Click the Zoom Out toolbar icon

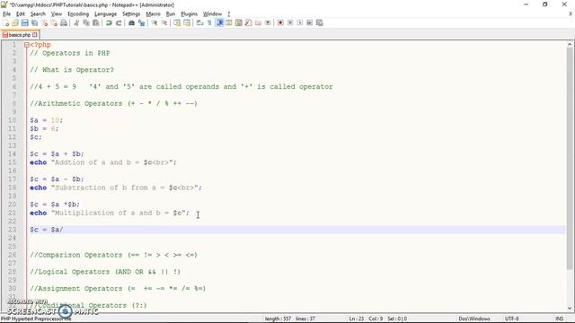(164, 22)
